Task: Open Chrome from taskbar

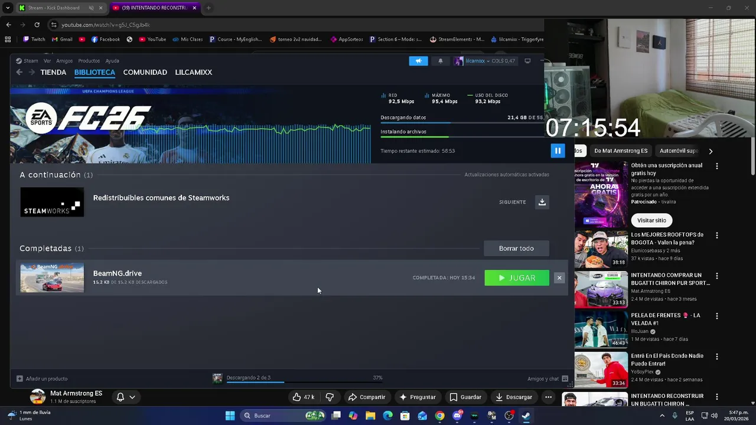Action: coord(439,416)
